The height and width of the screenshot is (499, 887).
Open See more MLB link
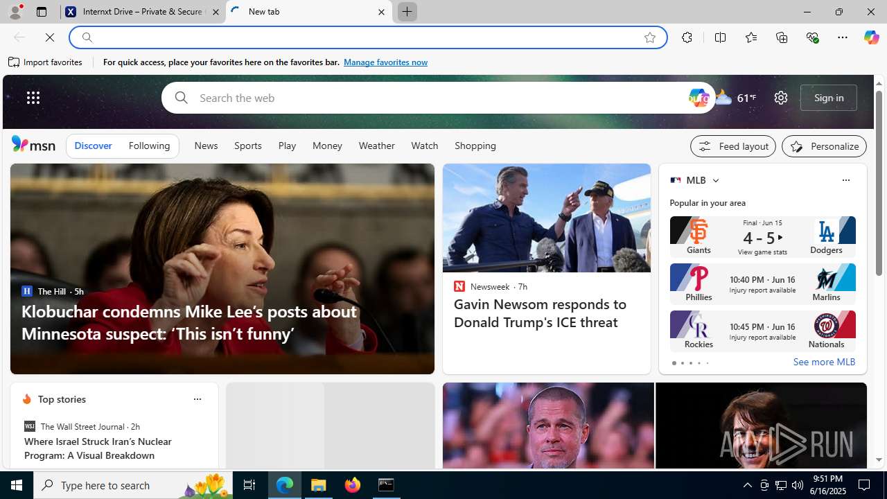point(824,362)
